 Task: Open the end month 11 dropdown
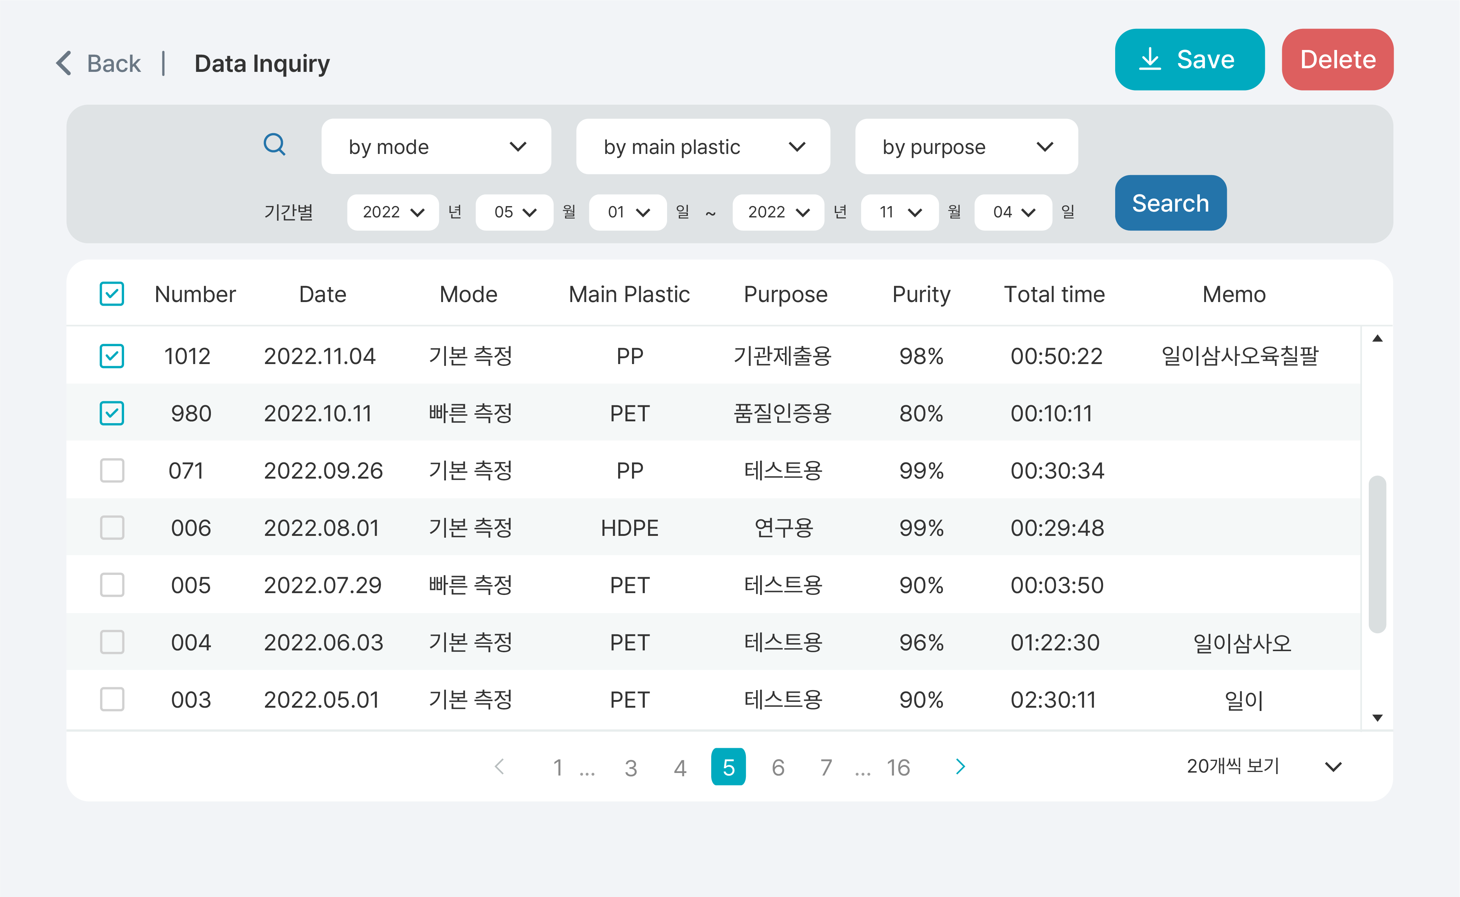900,212
